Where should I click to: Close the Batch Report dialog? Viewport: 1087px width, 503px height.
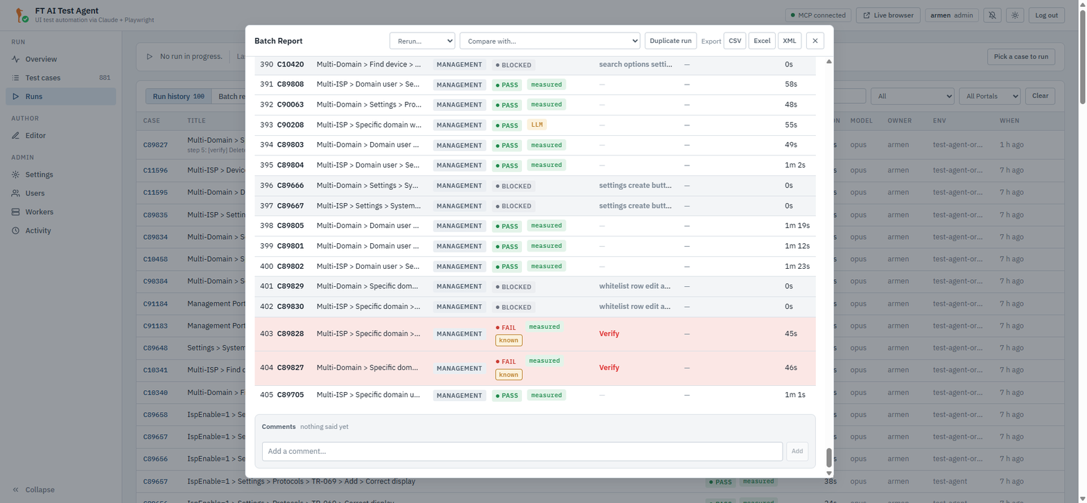pos(815,41)
